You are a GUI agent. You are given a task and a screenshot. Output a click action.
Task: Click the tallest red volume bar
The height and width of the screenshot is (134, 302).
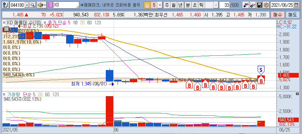point(110,111)
